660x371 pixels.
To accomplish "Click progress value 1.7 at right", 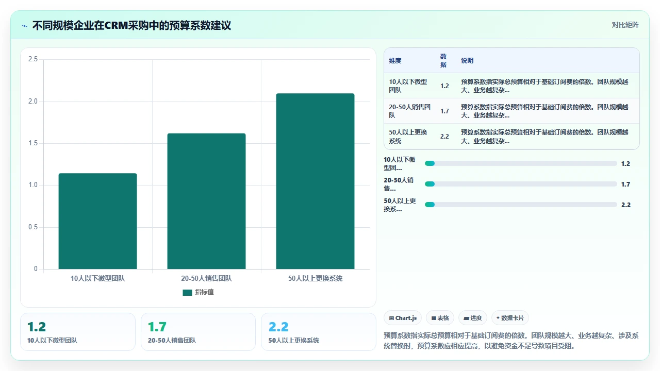I will 626,184.
